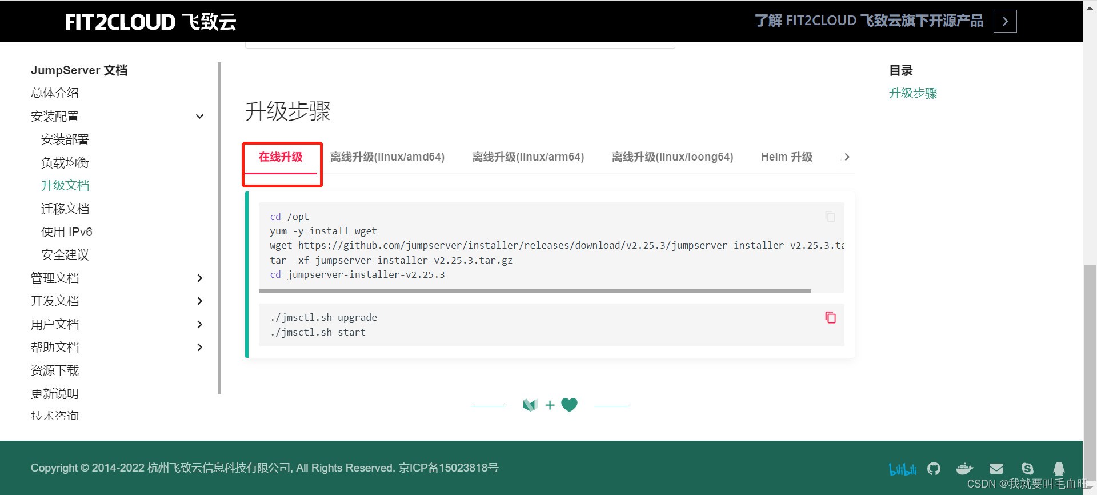This screenshot has width=1097, height=495.
Task: Switch to the Helm 升级 tab
Action: click(787, 157)
